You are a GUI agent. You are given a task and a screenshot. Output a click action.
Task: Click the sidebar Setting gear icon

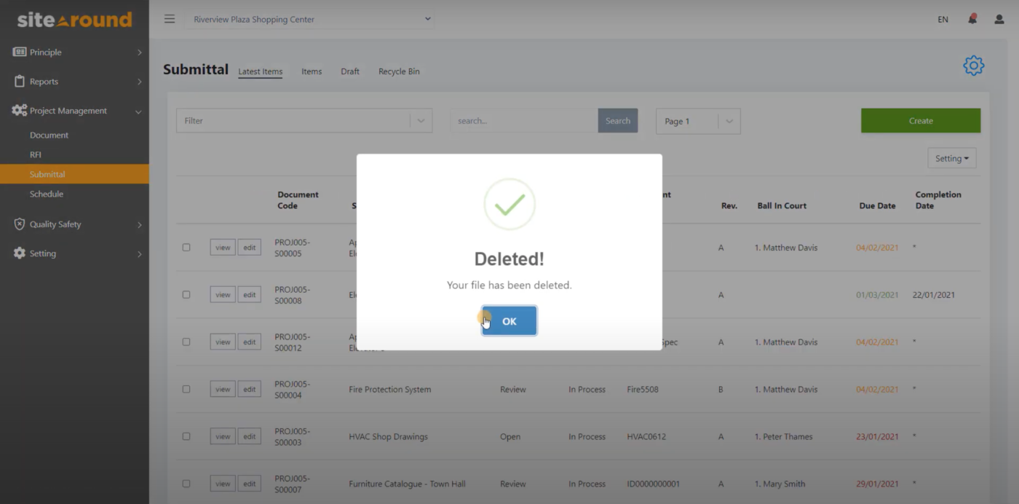20,253
